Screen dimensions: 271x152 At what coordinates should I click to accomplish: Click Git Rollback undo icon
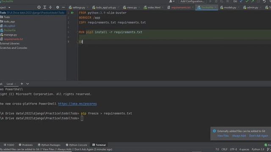tap(264, 1)
